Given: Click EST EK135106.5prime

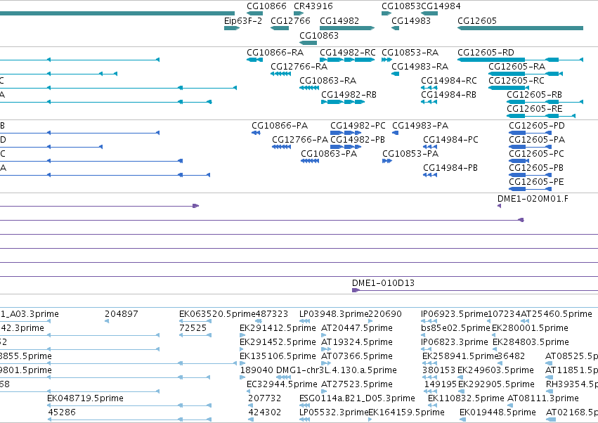Looking at the screenshot, I should click(278, 357).
